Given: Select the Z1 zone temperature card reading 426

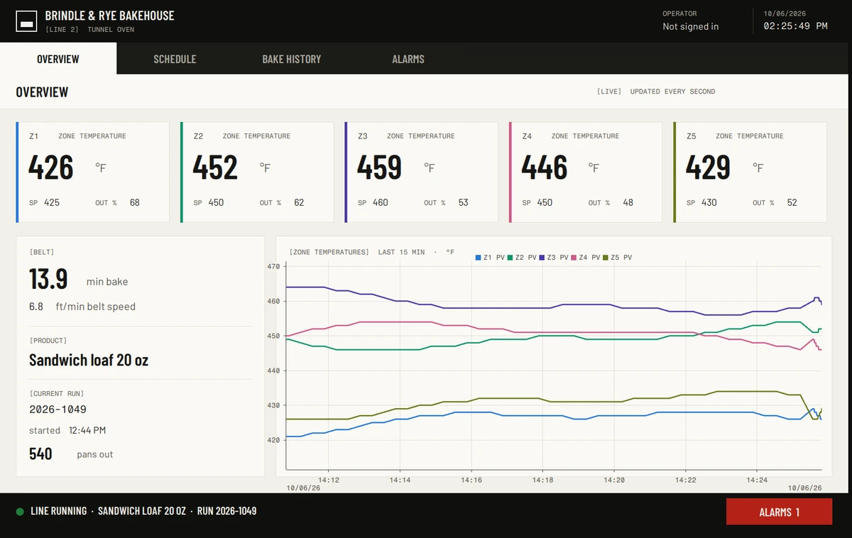Looking at the screenshot, I should tap(93, 172).
